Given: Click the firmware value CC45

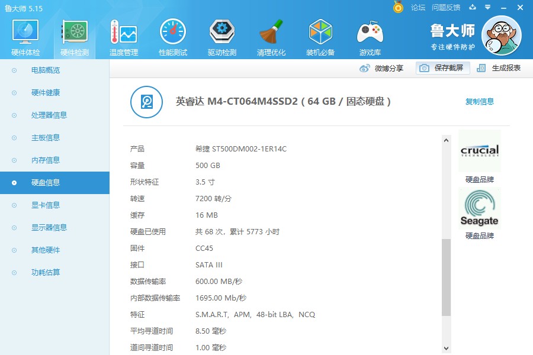Looking at the screenshot, I should pyautogui.click(x=204, y=248).
